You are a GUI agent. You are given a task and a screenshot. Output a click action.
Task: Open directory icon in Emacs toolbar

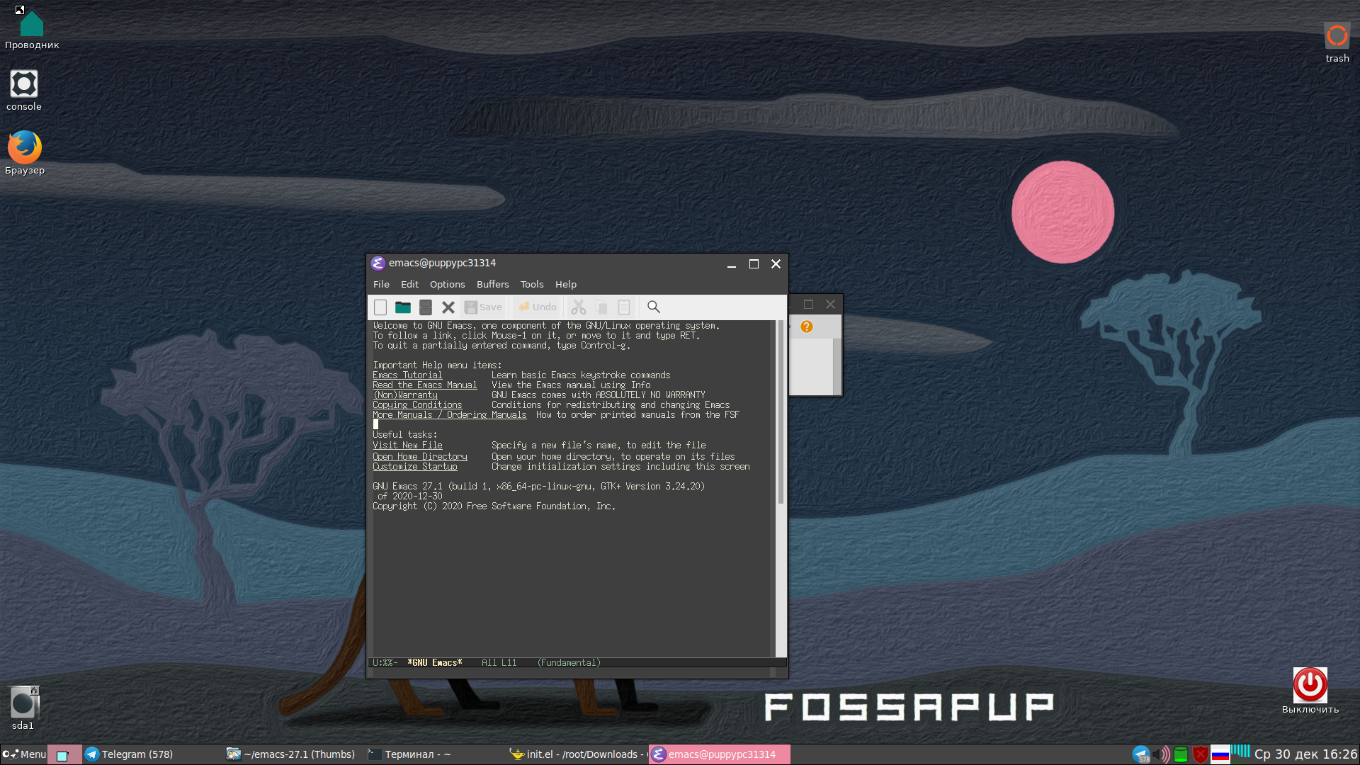click(x=426, y=307)
